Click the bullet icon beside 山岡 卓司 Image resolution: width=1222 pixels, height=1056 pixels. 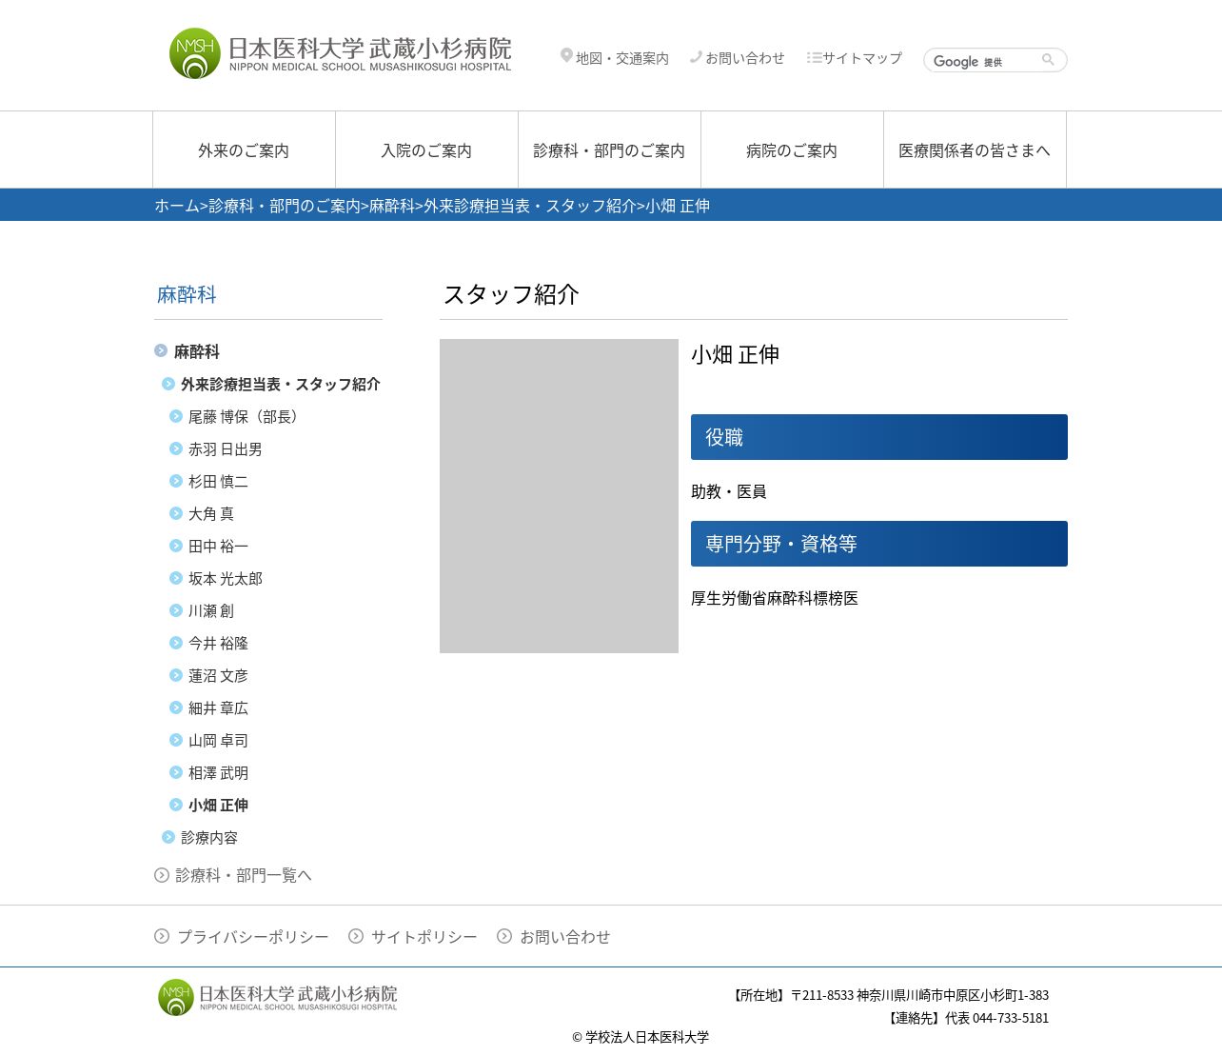click(176, 740)
